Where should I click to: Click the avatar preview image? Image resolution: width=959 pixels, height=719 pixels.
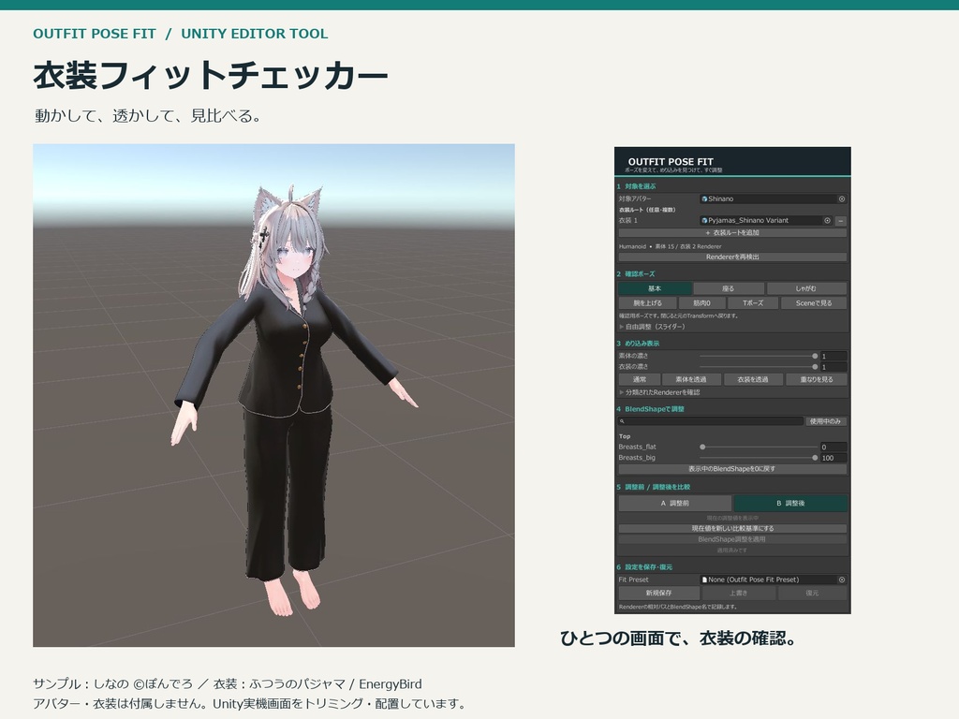(x=273, y=395)
